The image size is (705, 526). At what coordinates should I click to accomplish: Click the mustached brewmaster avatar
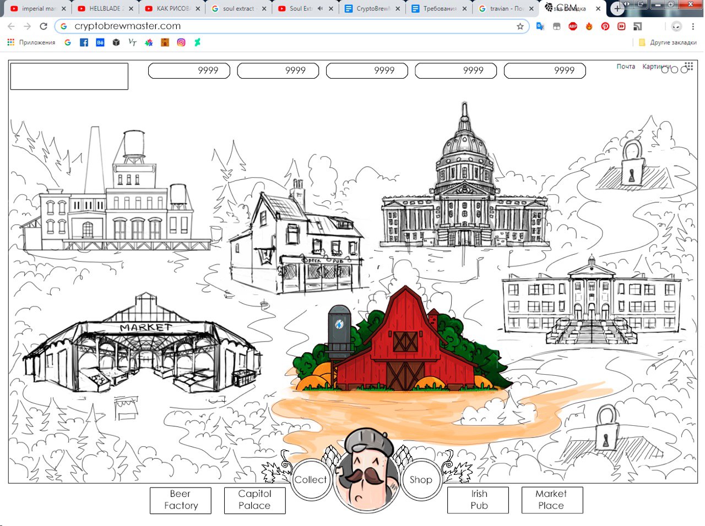tap(366, 473)
